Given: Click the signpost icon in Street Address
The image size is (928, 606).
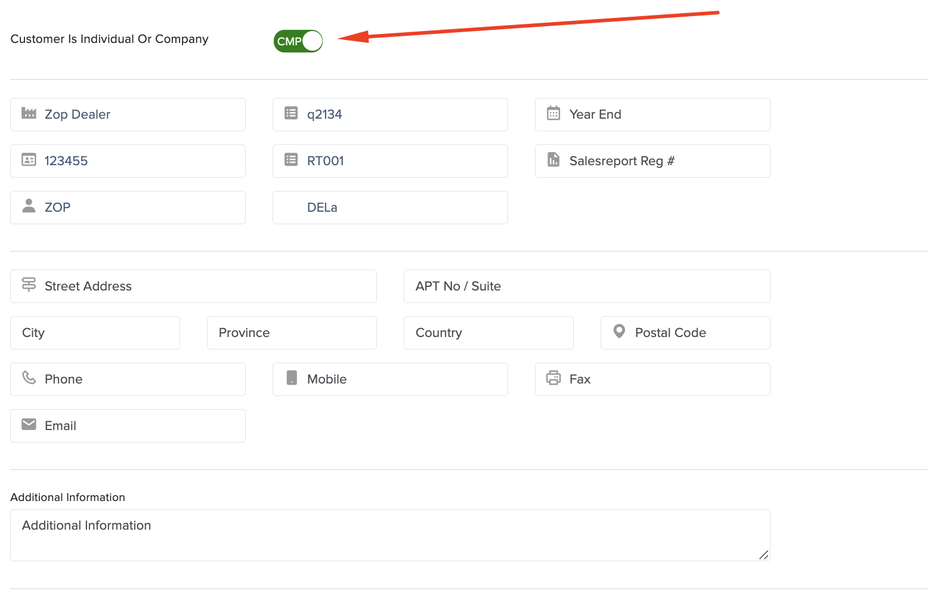Looking at the screenshot, I should [x=29, y=285].
